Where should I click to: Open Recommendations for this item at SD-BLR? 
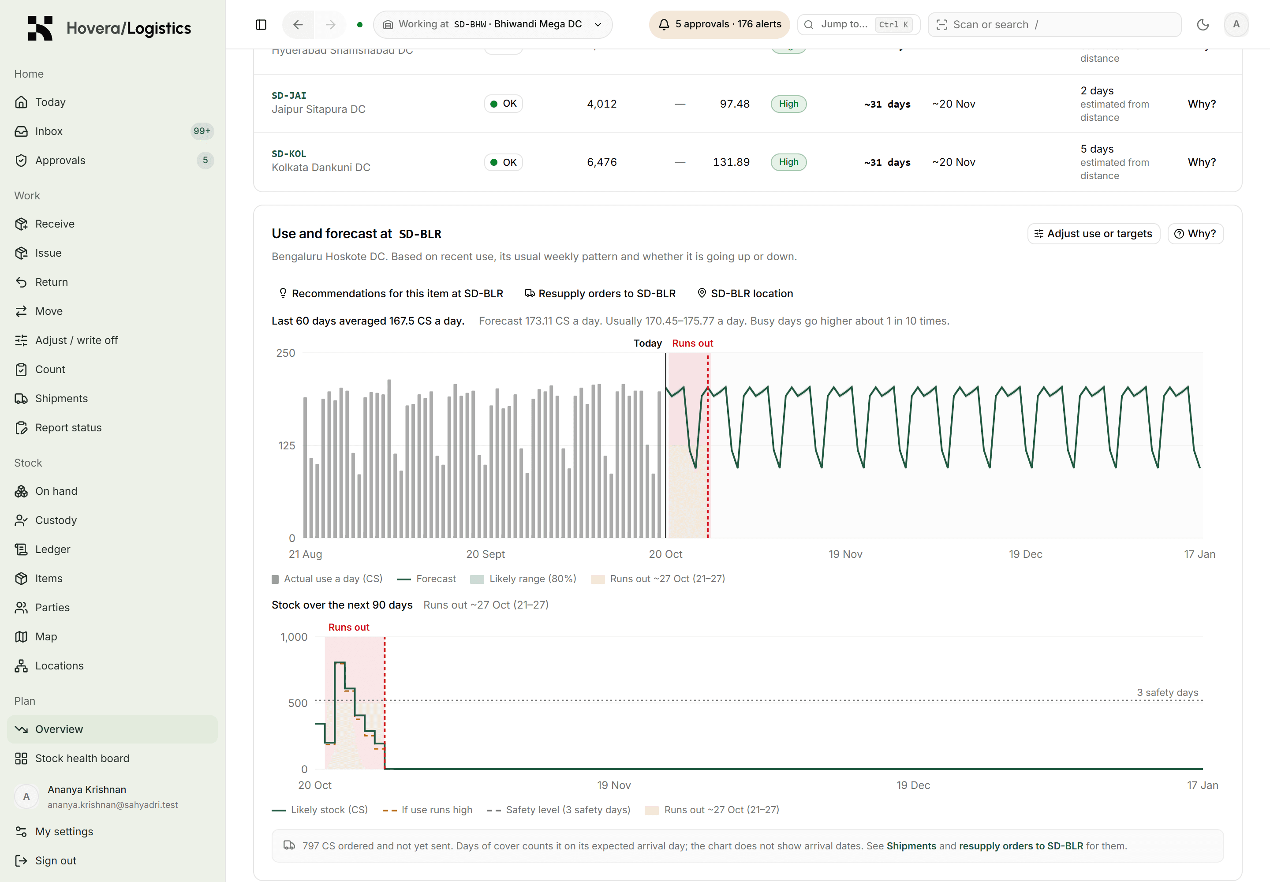point(391,293)
